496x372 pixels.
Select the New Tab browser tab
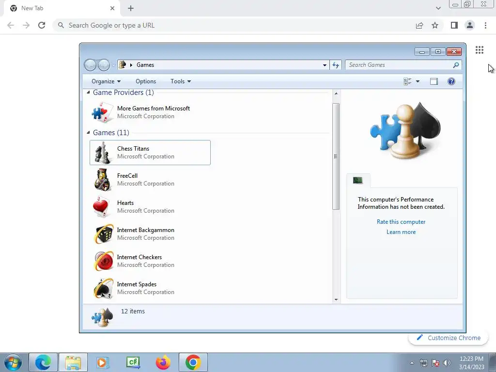(62, 8)
